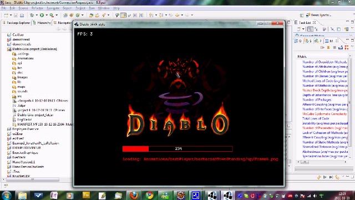Open the Navigate menu
This screenshot has height=200, width=355.
[53, 8]
